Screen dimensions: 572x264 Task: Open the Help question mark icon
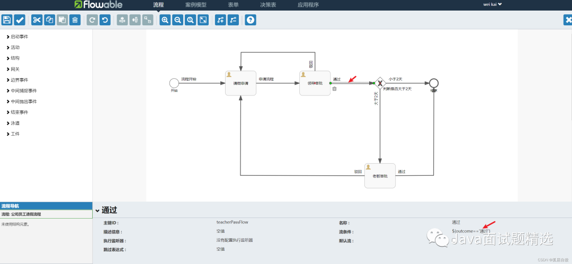click(x=251, y=20)
